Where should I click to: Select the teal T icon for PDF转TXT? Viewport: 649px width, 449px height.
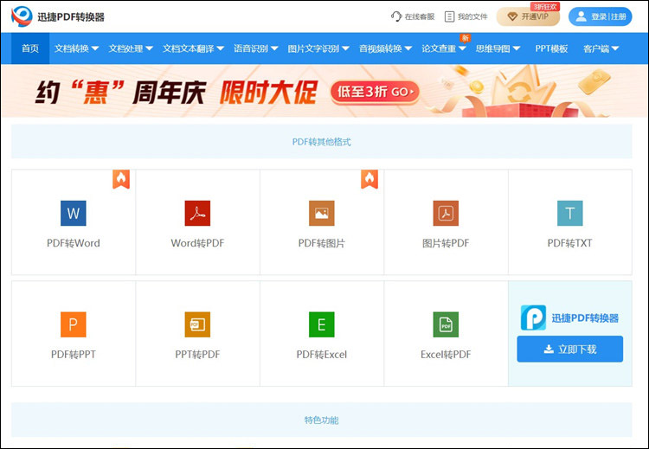click(x=570, y=213)
